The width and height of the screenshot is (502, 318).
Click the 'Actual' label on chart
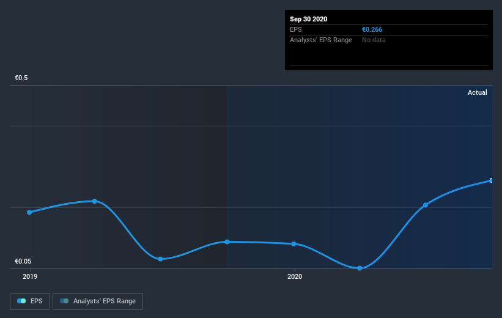478,92
